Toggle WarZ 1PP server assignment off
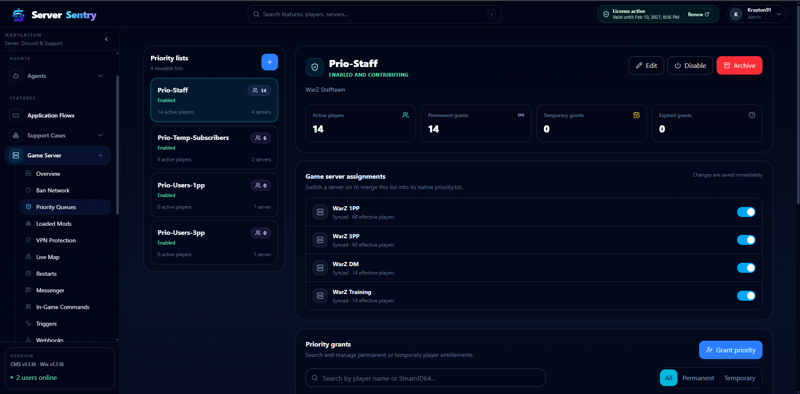Screen dimensions: 800x394 pyautogui.click(x=746, y=212)
